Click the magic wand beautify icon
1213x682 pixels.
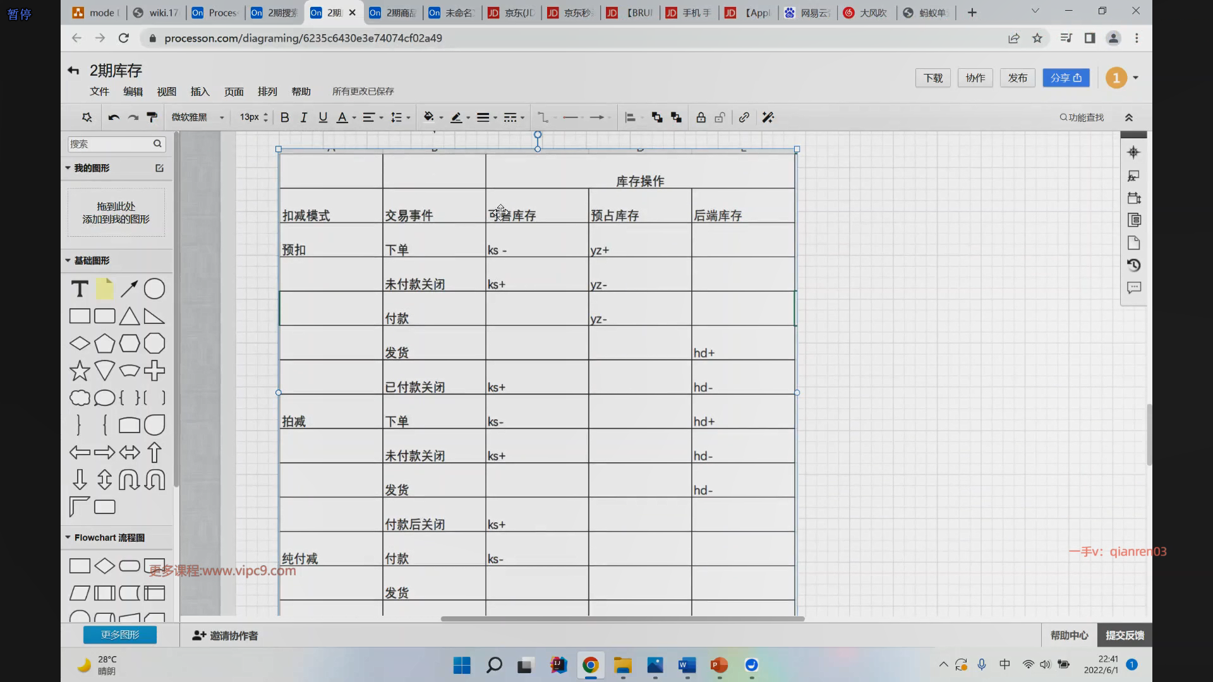point(768,117)
